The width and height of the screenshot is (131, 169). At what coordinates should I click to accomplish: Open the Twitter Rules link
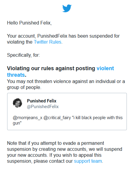click(48, 42)
